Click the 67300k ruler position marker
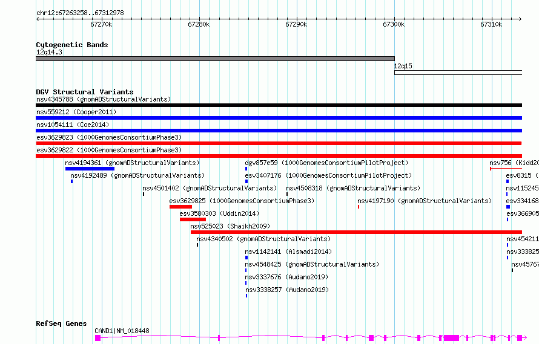 coord(394,24)
